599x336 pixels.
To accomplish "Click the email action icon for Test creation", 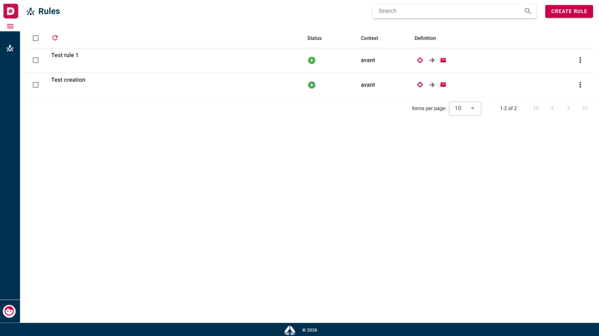I will (x=443, y=85).
